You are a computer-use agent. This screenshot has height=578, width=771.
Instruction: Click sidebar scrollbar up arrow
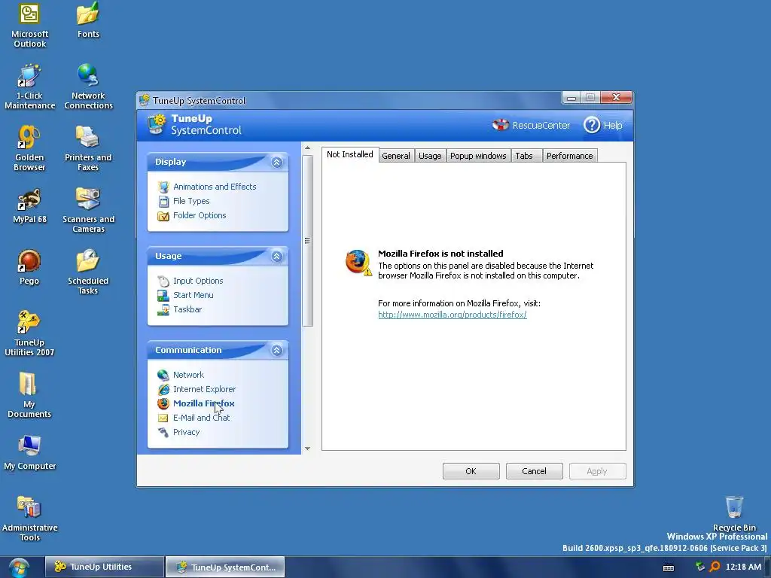307,148
